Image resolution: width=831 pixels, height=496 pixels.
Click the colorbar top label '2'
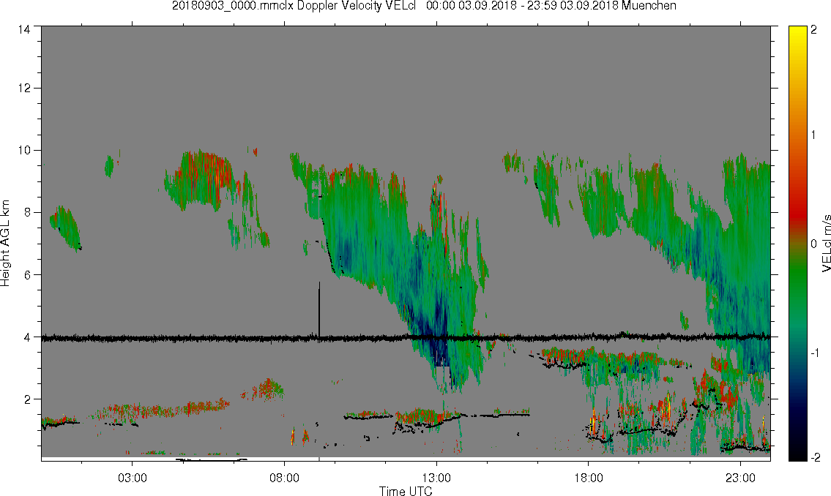[x=814, y=30]
